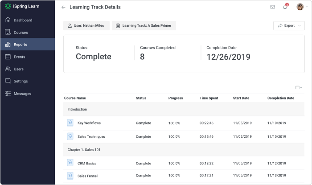Click the Reports bar chart icon
Image resolution: width=312 pixels, height=185 pixels.
pyautogui.click(x=8, y=45)
